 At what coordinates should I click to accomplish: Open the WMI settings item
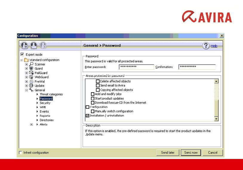coord(43,107)
